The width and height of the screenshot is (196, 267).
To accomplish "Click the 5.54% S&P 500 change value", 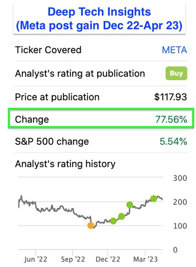I will point(173,142).
